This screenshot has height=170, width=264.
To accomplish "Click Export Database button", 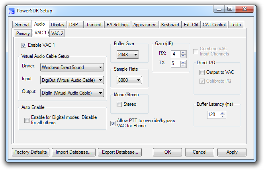I will (x=120, y=152).
